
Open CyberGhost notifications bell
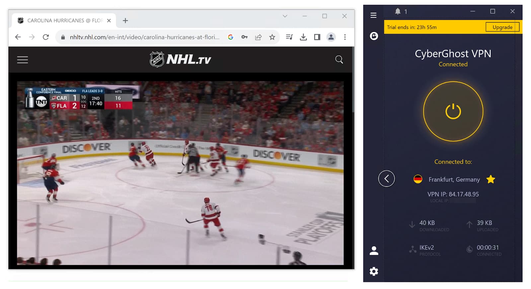pyautogui.click(x=398, y=11)
